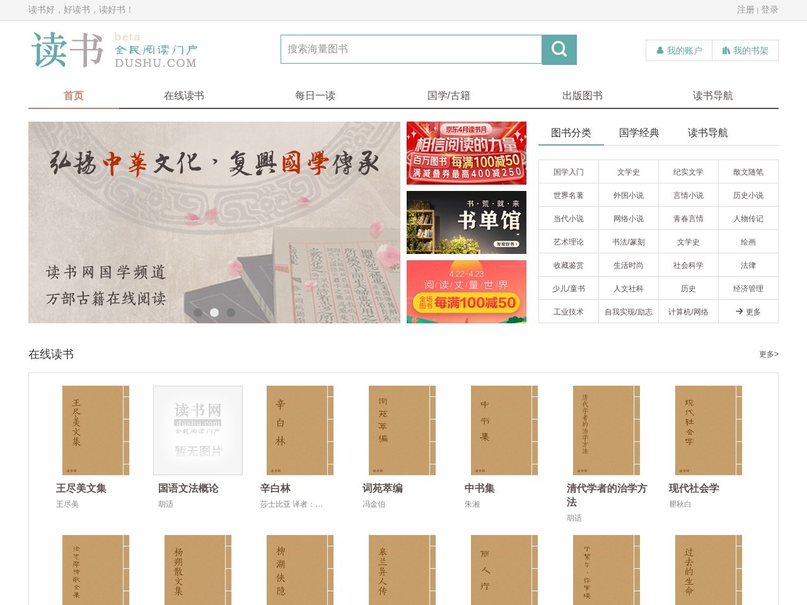Click the magnifier search button

pyautogui.click(x=559, y=49)
